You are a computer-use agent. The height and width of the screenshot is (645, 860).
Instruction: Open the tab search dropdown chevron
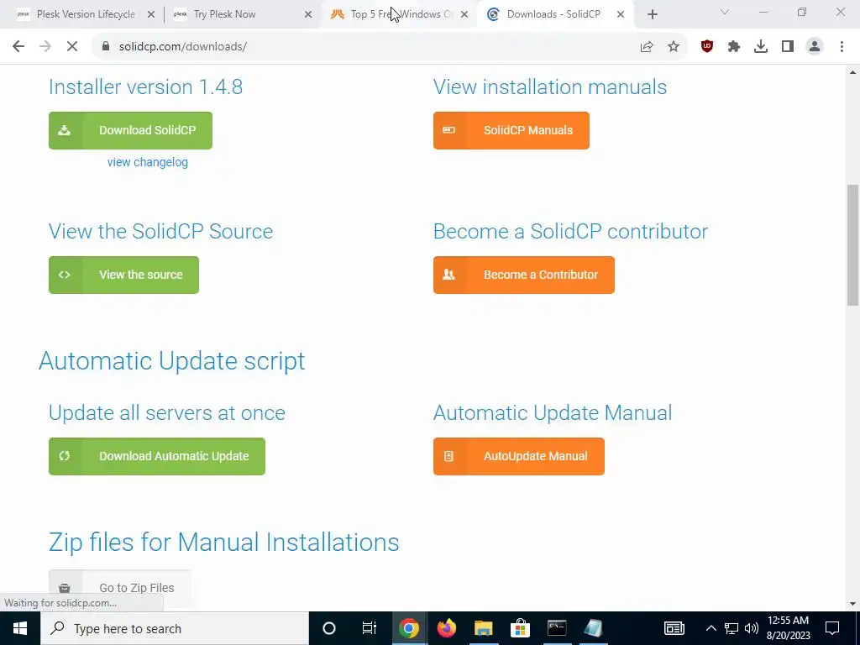(x=725, y=12)
